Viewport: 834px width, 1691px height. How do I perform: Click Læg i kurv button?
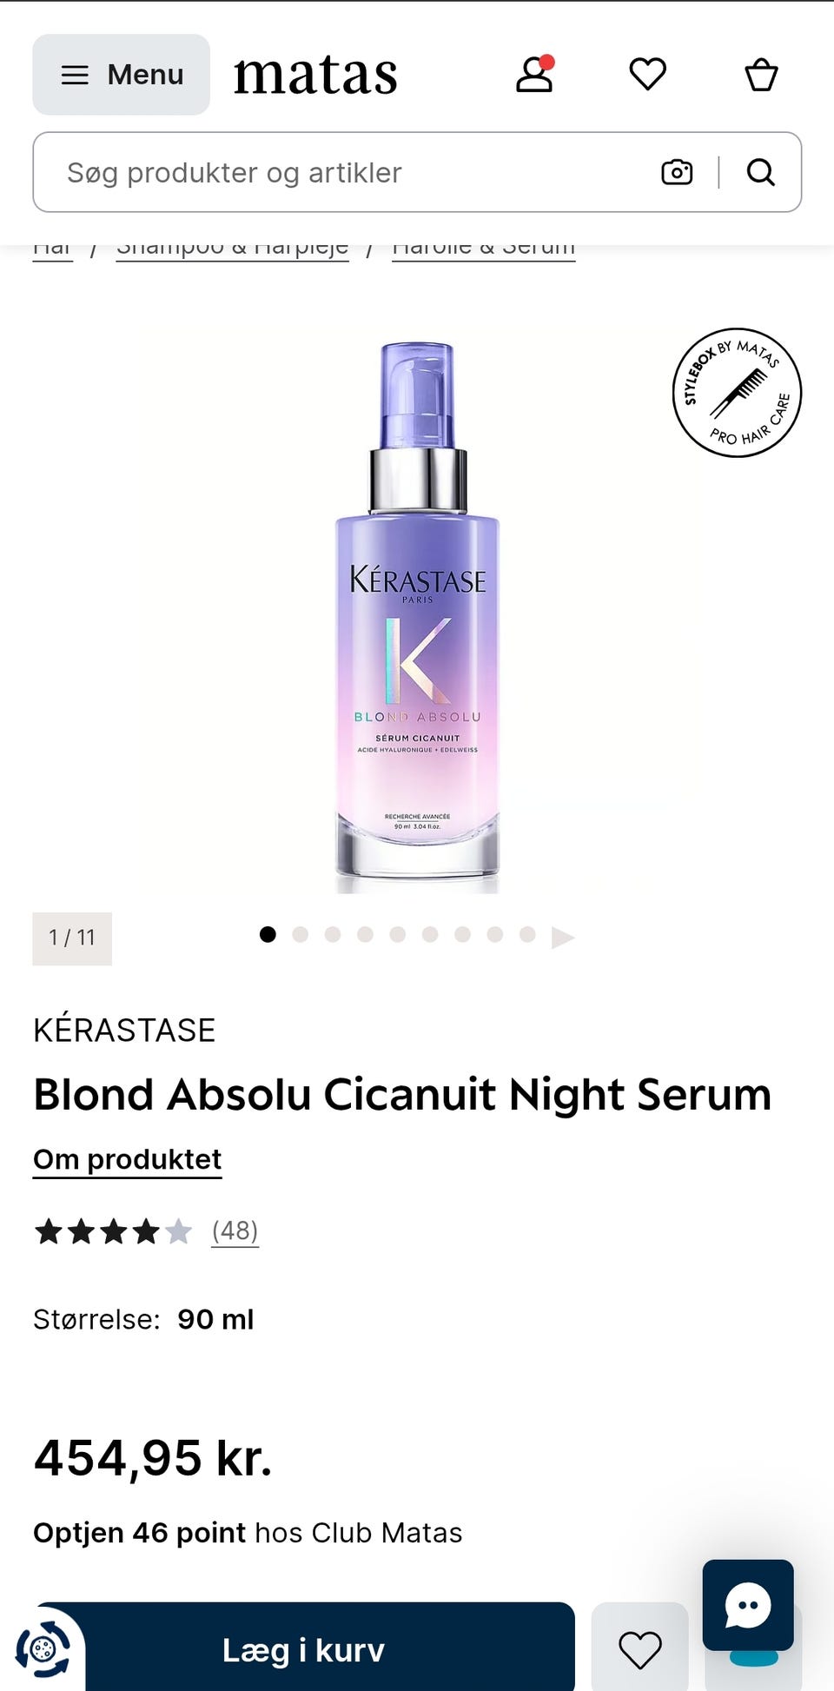tap(303, 1648)
